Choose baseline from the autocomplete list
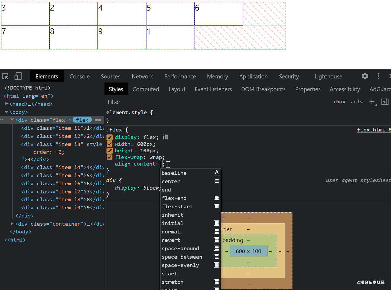 coord(174,173)
